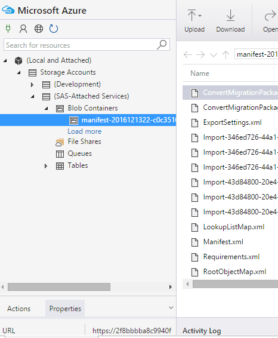Select ExportSettings.xml file
Image resolution: width=278 pixels, height=338 pixels.
(232, 122)
